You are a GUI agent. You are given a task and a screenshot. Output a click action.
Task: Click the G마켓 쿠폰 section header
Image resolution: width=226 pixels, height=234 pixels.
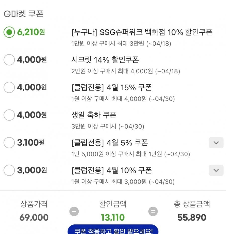pos(24,14)
